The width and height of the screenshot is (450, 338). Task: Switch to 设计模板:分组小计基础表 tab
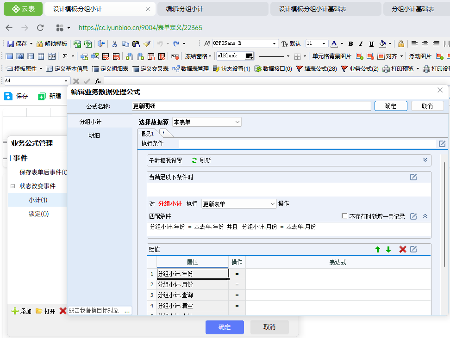325,9
